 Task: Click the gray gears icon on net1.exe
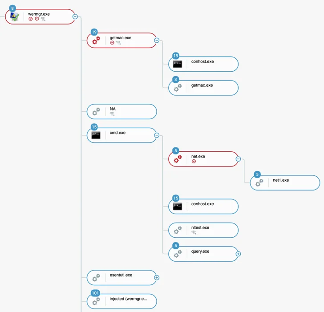tap(259, 182)
